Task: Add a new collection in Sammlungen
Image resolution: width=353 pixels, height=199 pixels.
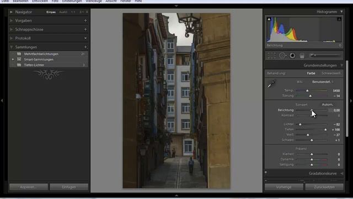Action: 85,47
